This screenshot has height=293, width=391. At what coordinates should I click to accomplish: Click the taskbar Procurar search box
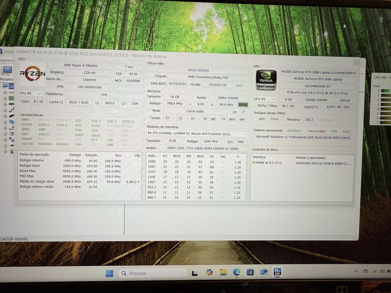(x=152, y=273)
